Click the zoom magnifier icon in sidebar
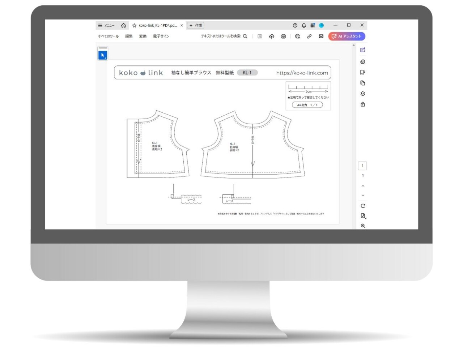The image size is (463, 347). (363, 226)
